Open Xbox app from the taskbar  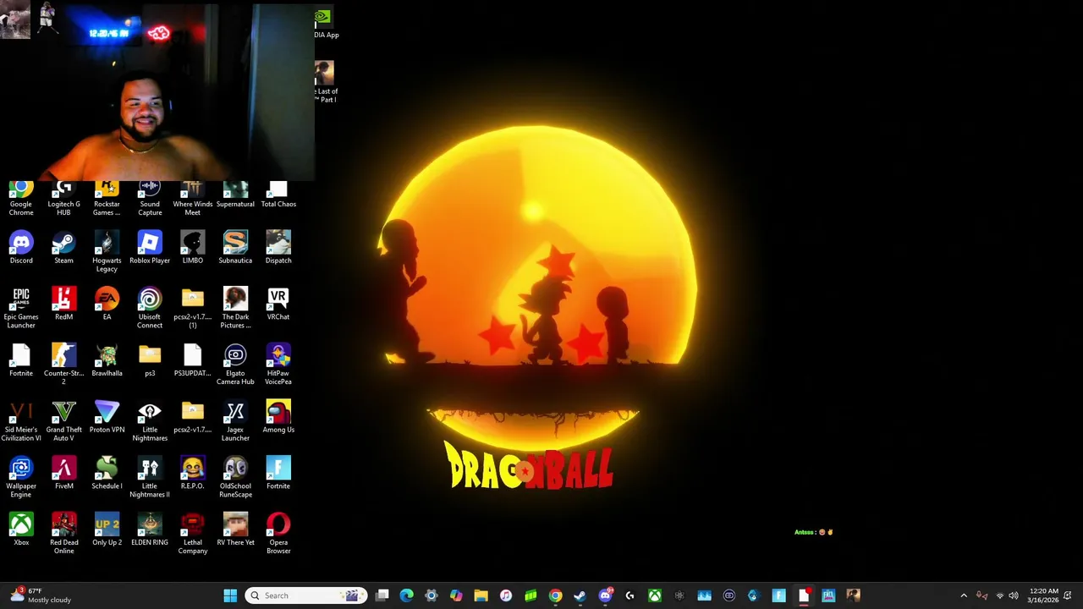[655, 595]
